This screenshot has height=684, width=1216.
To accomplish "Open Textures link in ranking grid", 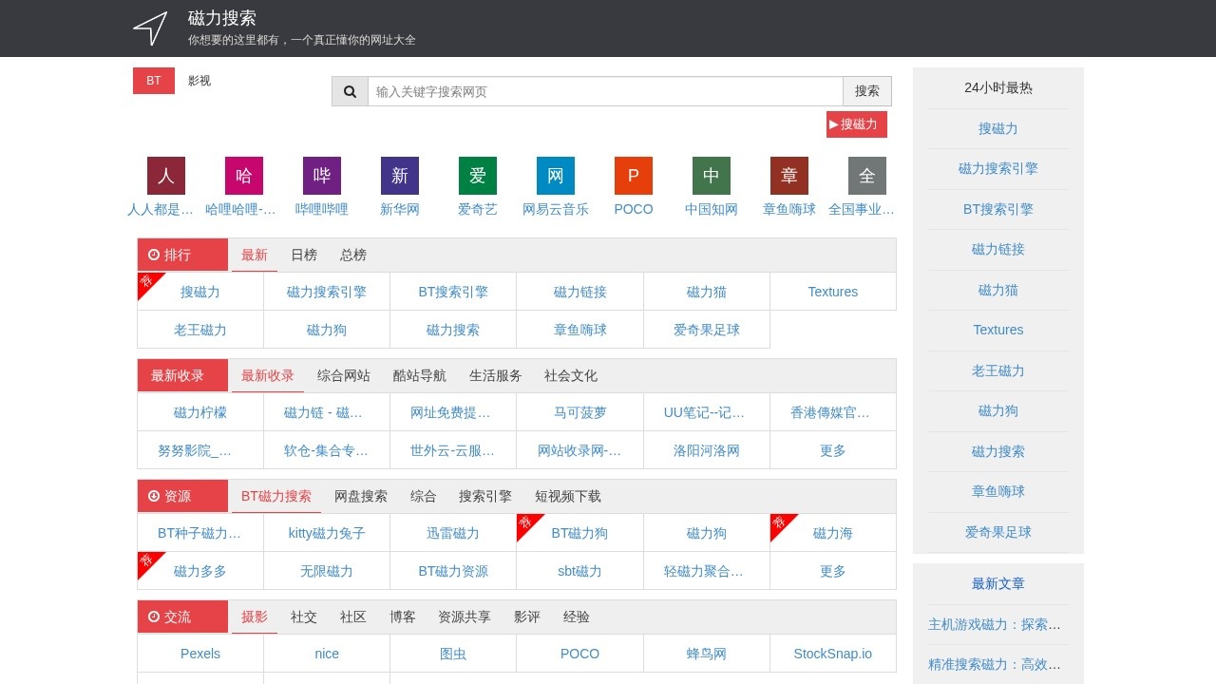I will pyautogui.click(x=833, y=292).
